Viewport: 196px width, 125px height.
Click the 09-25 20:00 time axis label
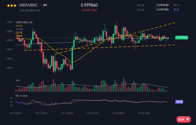(144, 113)
